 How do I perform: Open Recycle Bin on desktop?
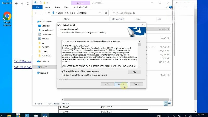pyautogui.click(x=7, y=2)
